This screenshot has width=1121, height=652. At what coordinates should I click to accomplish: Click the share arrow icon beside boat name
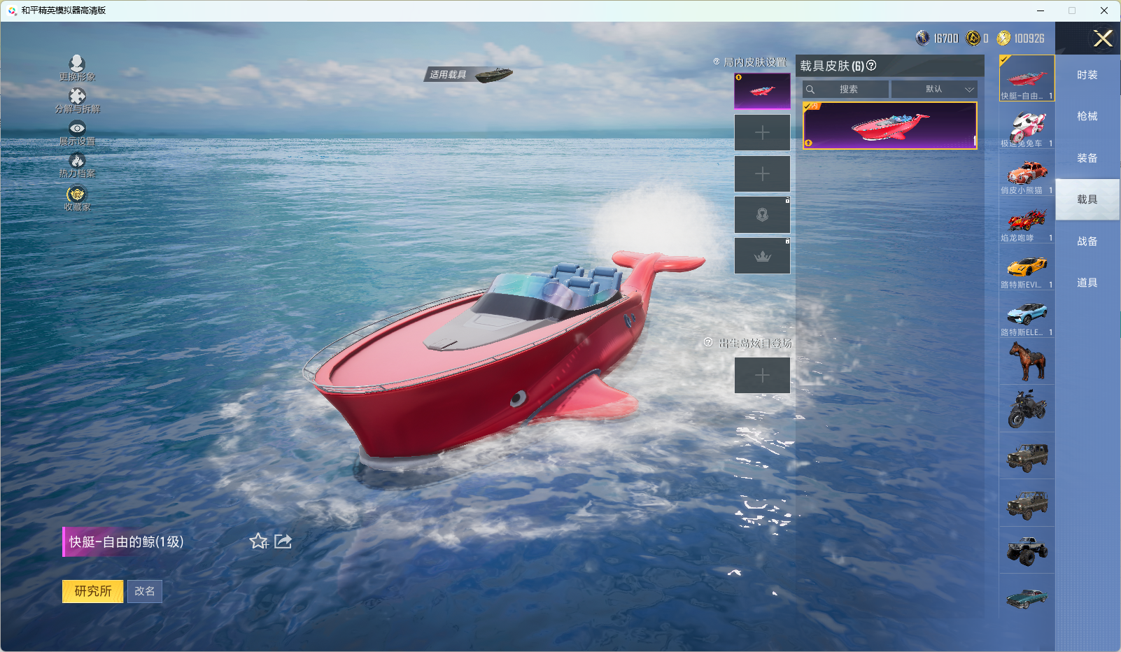(x=283, y=541)
